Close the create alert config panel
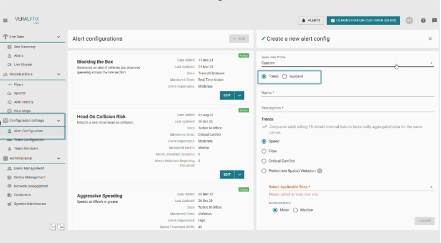Viewport: 441px width, 243px height. click(430, 39)
